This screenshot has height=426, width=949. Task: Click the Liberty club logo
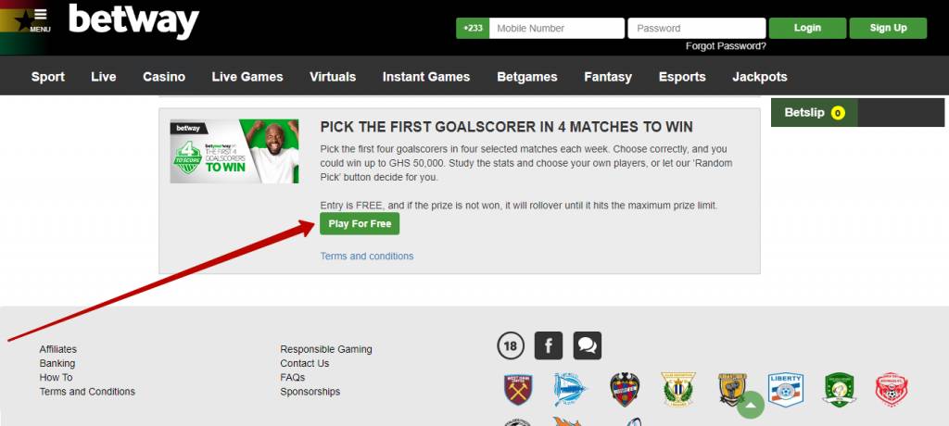pyautogui.click(x=786, y=389)
